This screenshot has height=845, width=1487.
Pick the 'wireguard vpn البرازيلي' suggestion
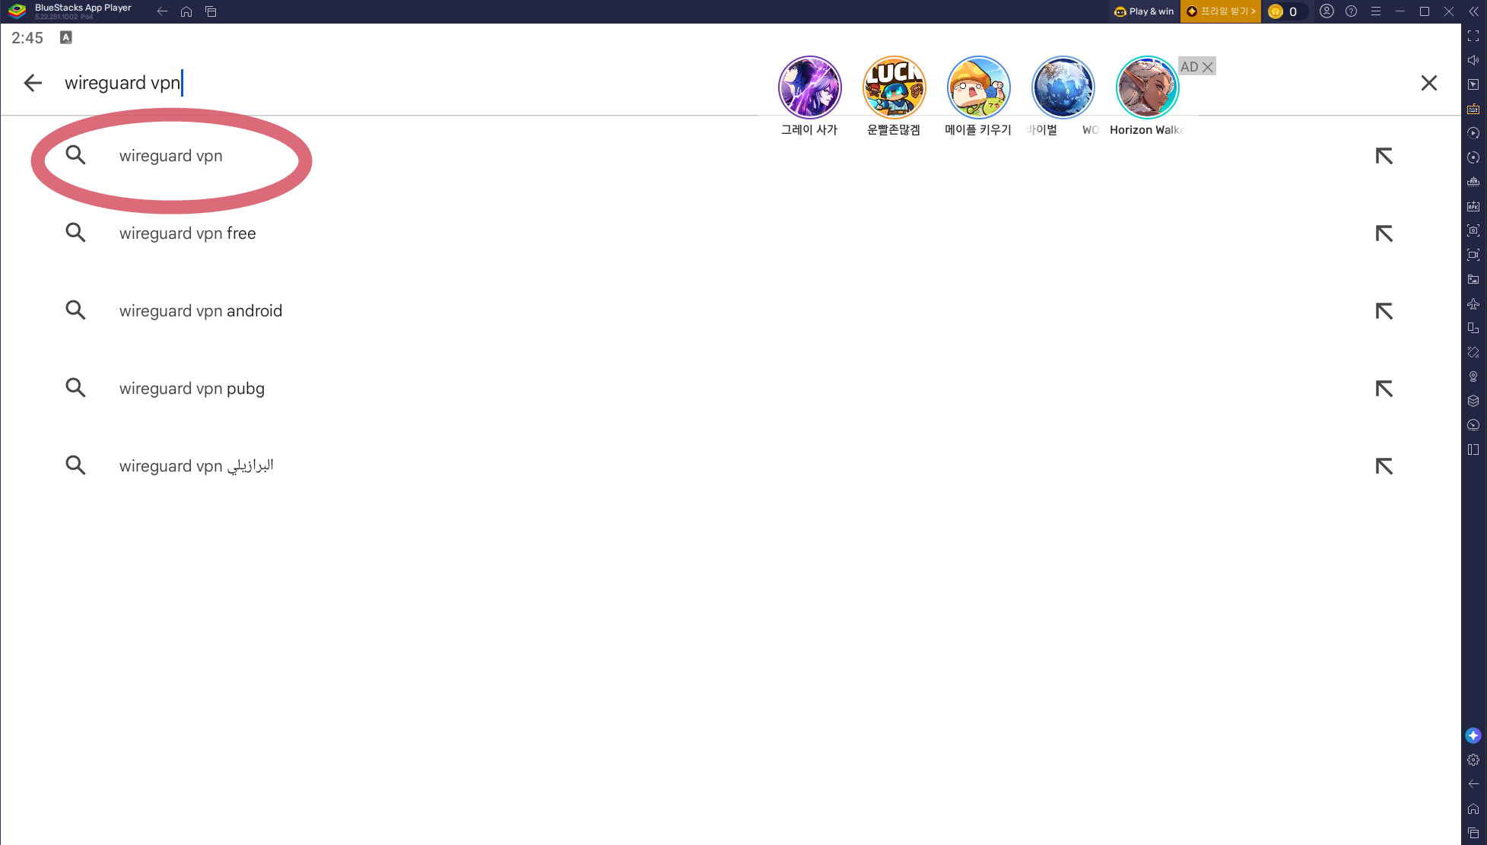tap(730, 466)
